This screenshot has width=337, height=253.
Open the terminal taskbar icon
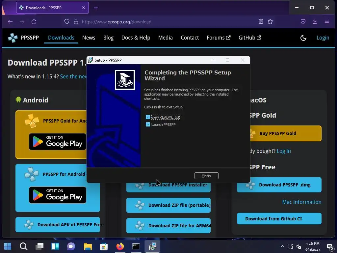136,246
